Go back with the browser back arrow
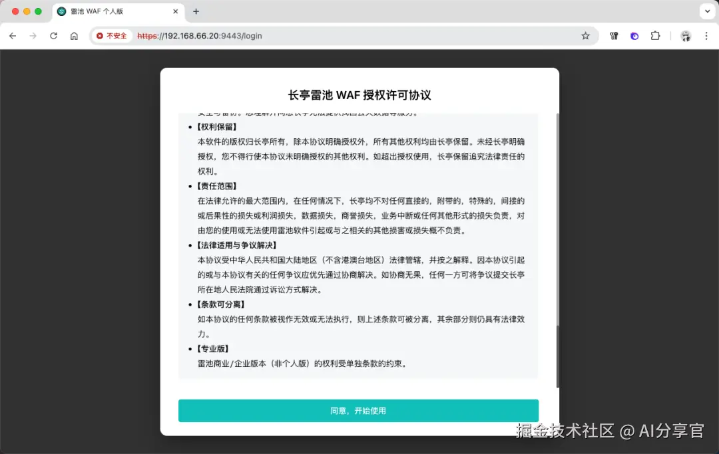 13,36
